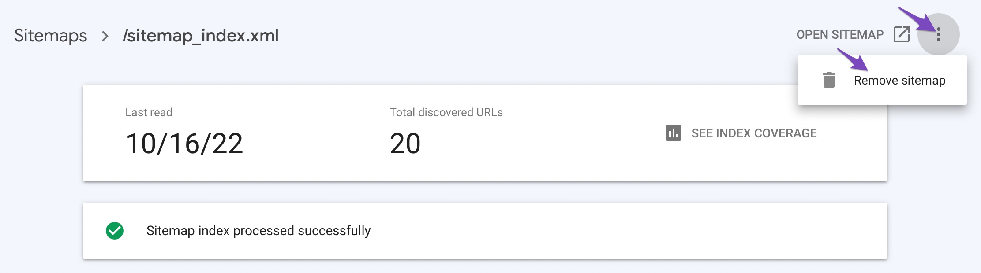Click the dropdown menu popup panel
Screen dimensions: 981x273
(x=882, y=80)
